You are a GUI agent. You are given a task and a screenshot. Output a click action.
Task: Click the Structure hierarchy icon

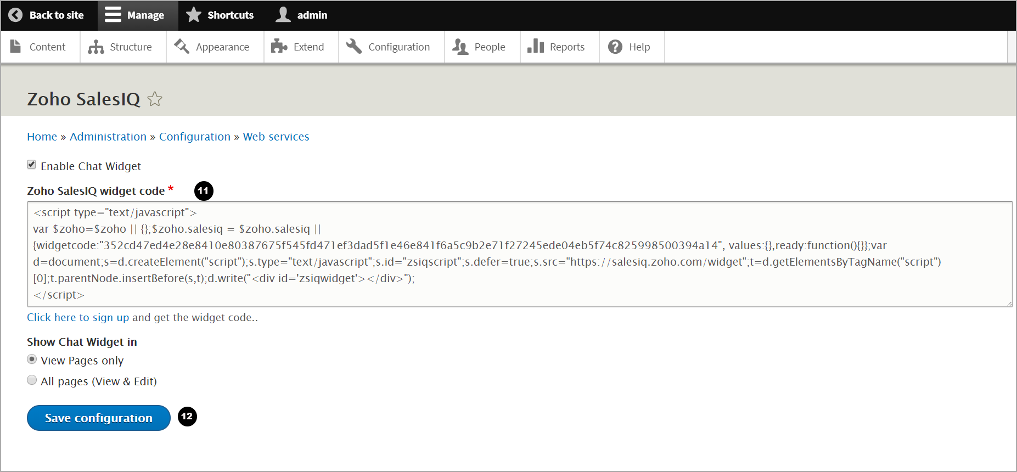click(96, 47)
